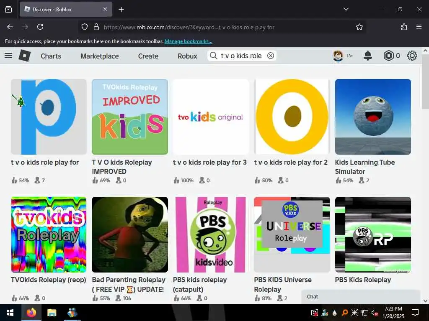
Task: Go back to the previous page
Action: [10, 27]
